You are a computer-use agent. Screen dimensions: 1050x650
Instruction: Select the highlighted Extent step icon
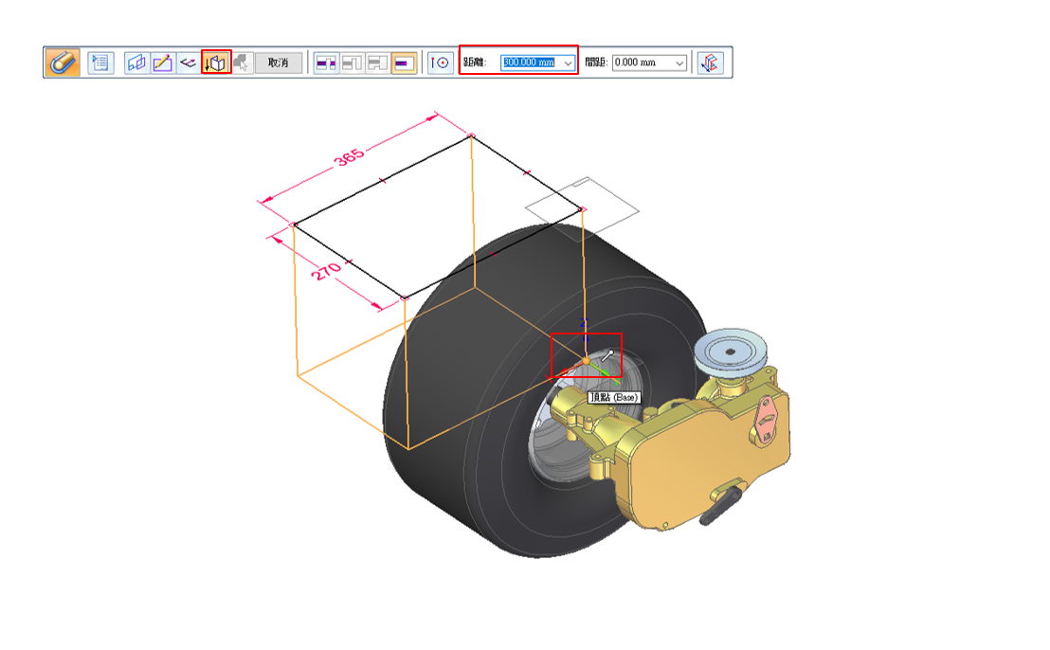pyautogui.click(x=216, y=63)
